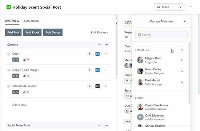
Task: Collapse the details panel with arrow toggle
Action: (x=117, y=23)
